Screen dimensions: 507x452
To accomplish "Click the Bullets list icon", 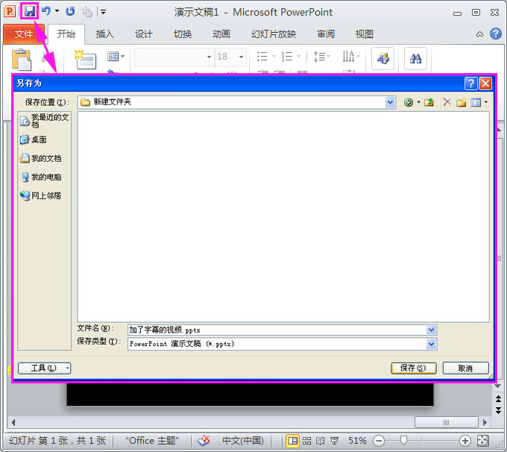I will 262,56.
